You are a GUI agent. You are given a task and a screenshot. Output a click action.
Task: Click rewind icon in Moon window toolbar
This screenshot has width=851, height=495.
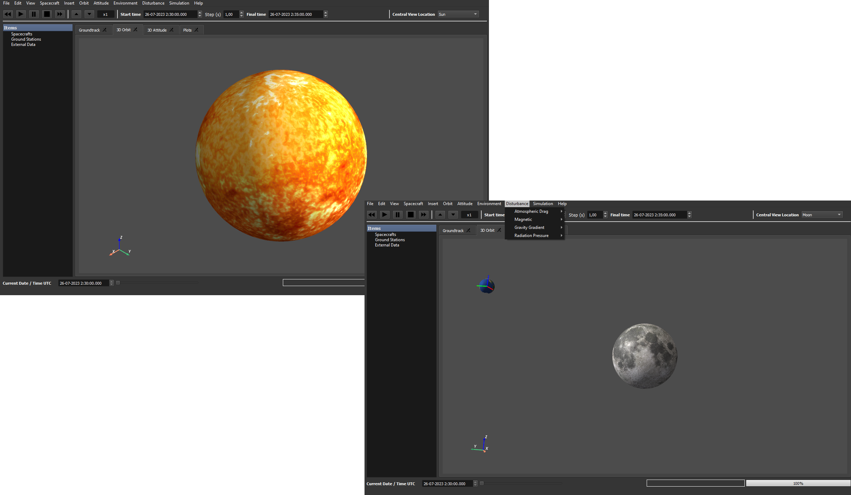coord(372,215)
